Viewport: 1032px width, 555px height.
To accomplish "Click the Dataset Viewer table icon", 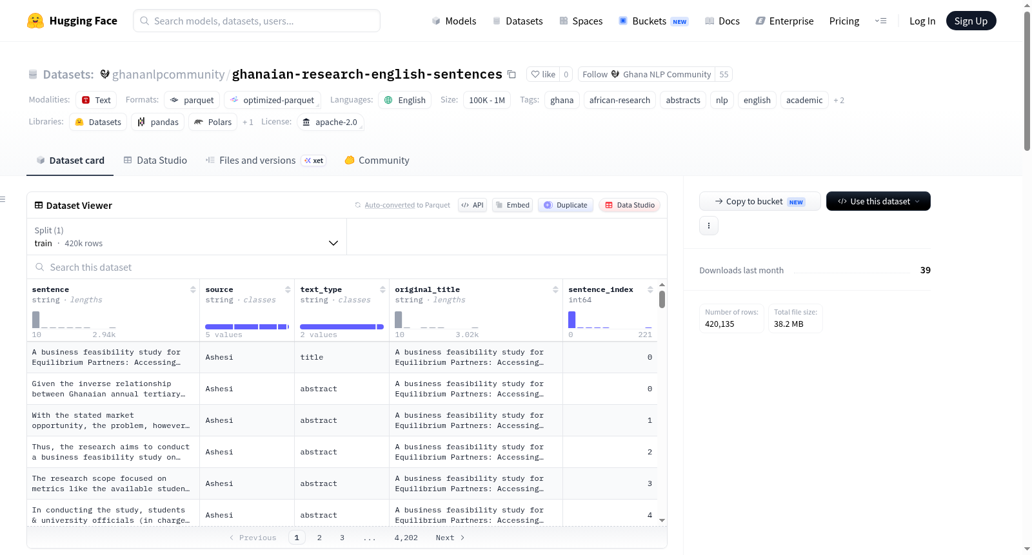I will tap(39, 205).
